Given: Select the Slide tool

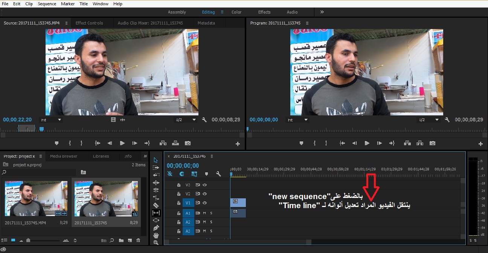Looking at the screenshot, I should 156,220.
